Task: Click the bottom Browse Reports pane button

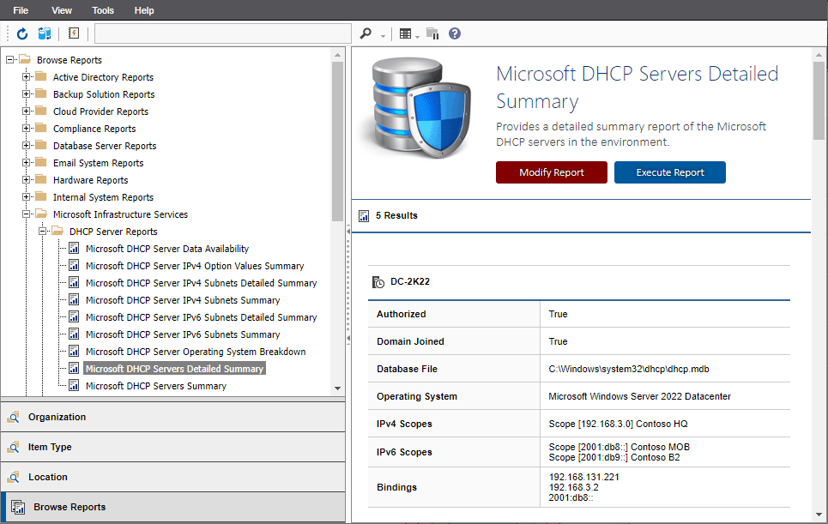Action: (x=172, y=507)
